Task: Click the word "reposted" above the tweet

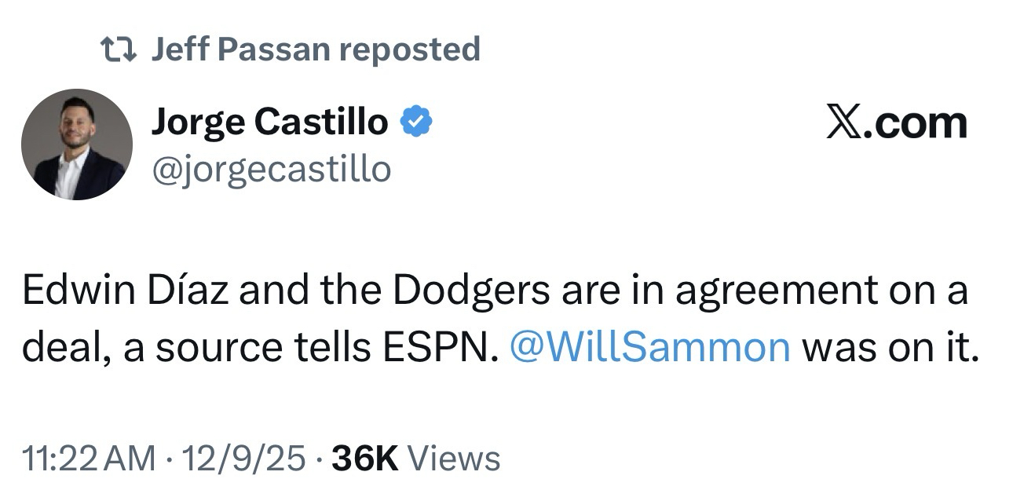Action: [410, 49]
